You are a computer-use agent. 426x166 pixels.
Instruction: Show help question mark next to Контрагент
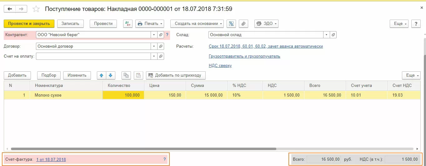(x=167, y=35)
